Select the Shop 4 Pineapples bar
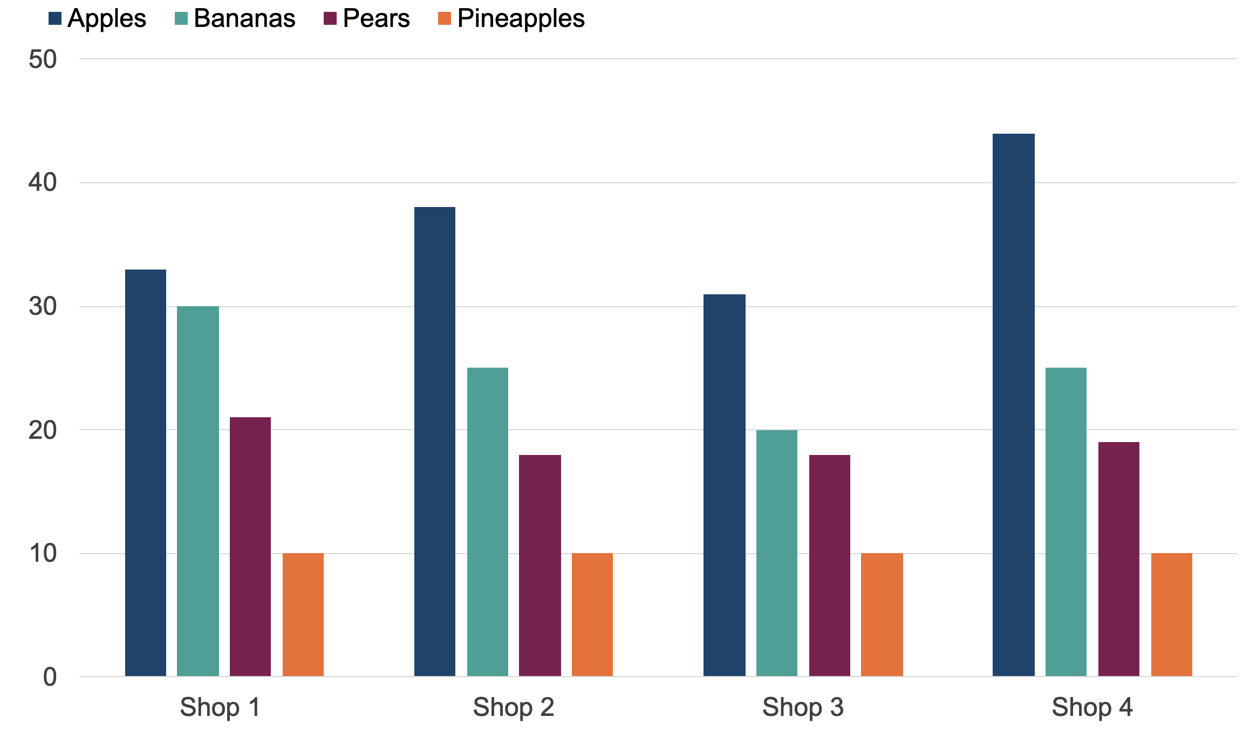 coord(1172,615)
